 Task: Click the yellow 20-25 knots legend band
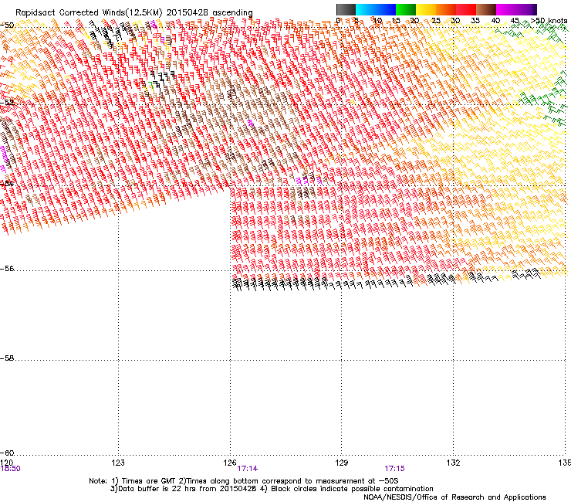(426, 9)
